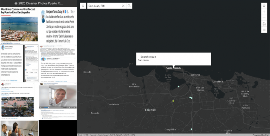Click the Toa Alta map label

point(95,113)
